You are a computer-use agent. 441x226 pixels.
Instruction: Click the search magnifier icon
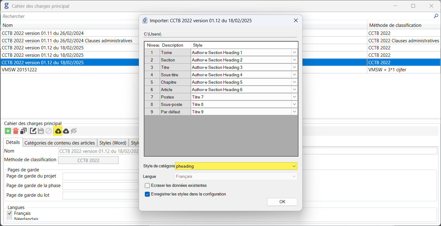click(x=436, y=16)
